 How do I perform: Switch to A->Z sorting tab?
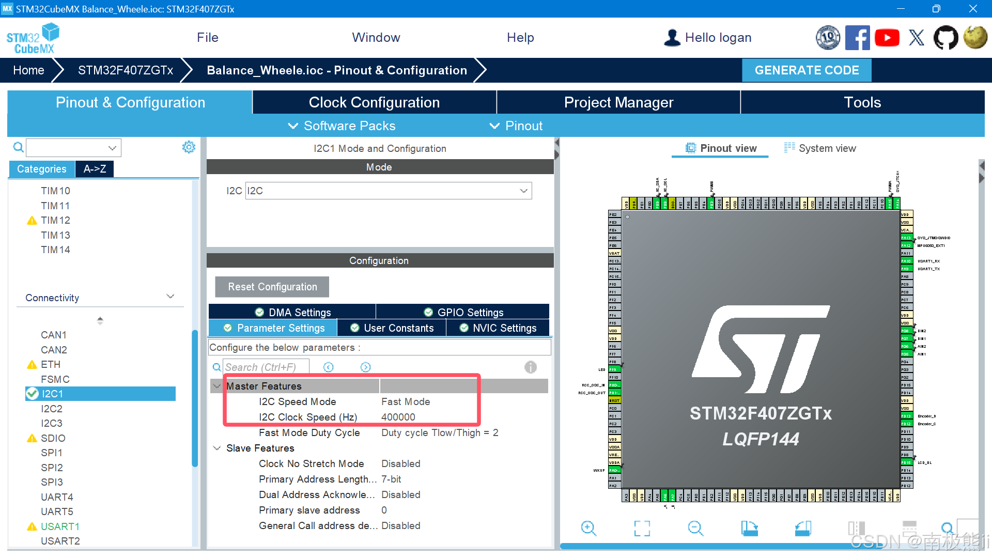click(95, 169)
